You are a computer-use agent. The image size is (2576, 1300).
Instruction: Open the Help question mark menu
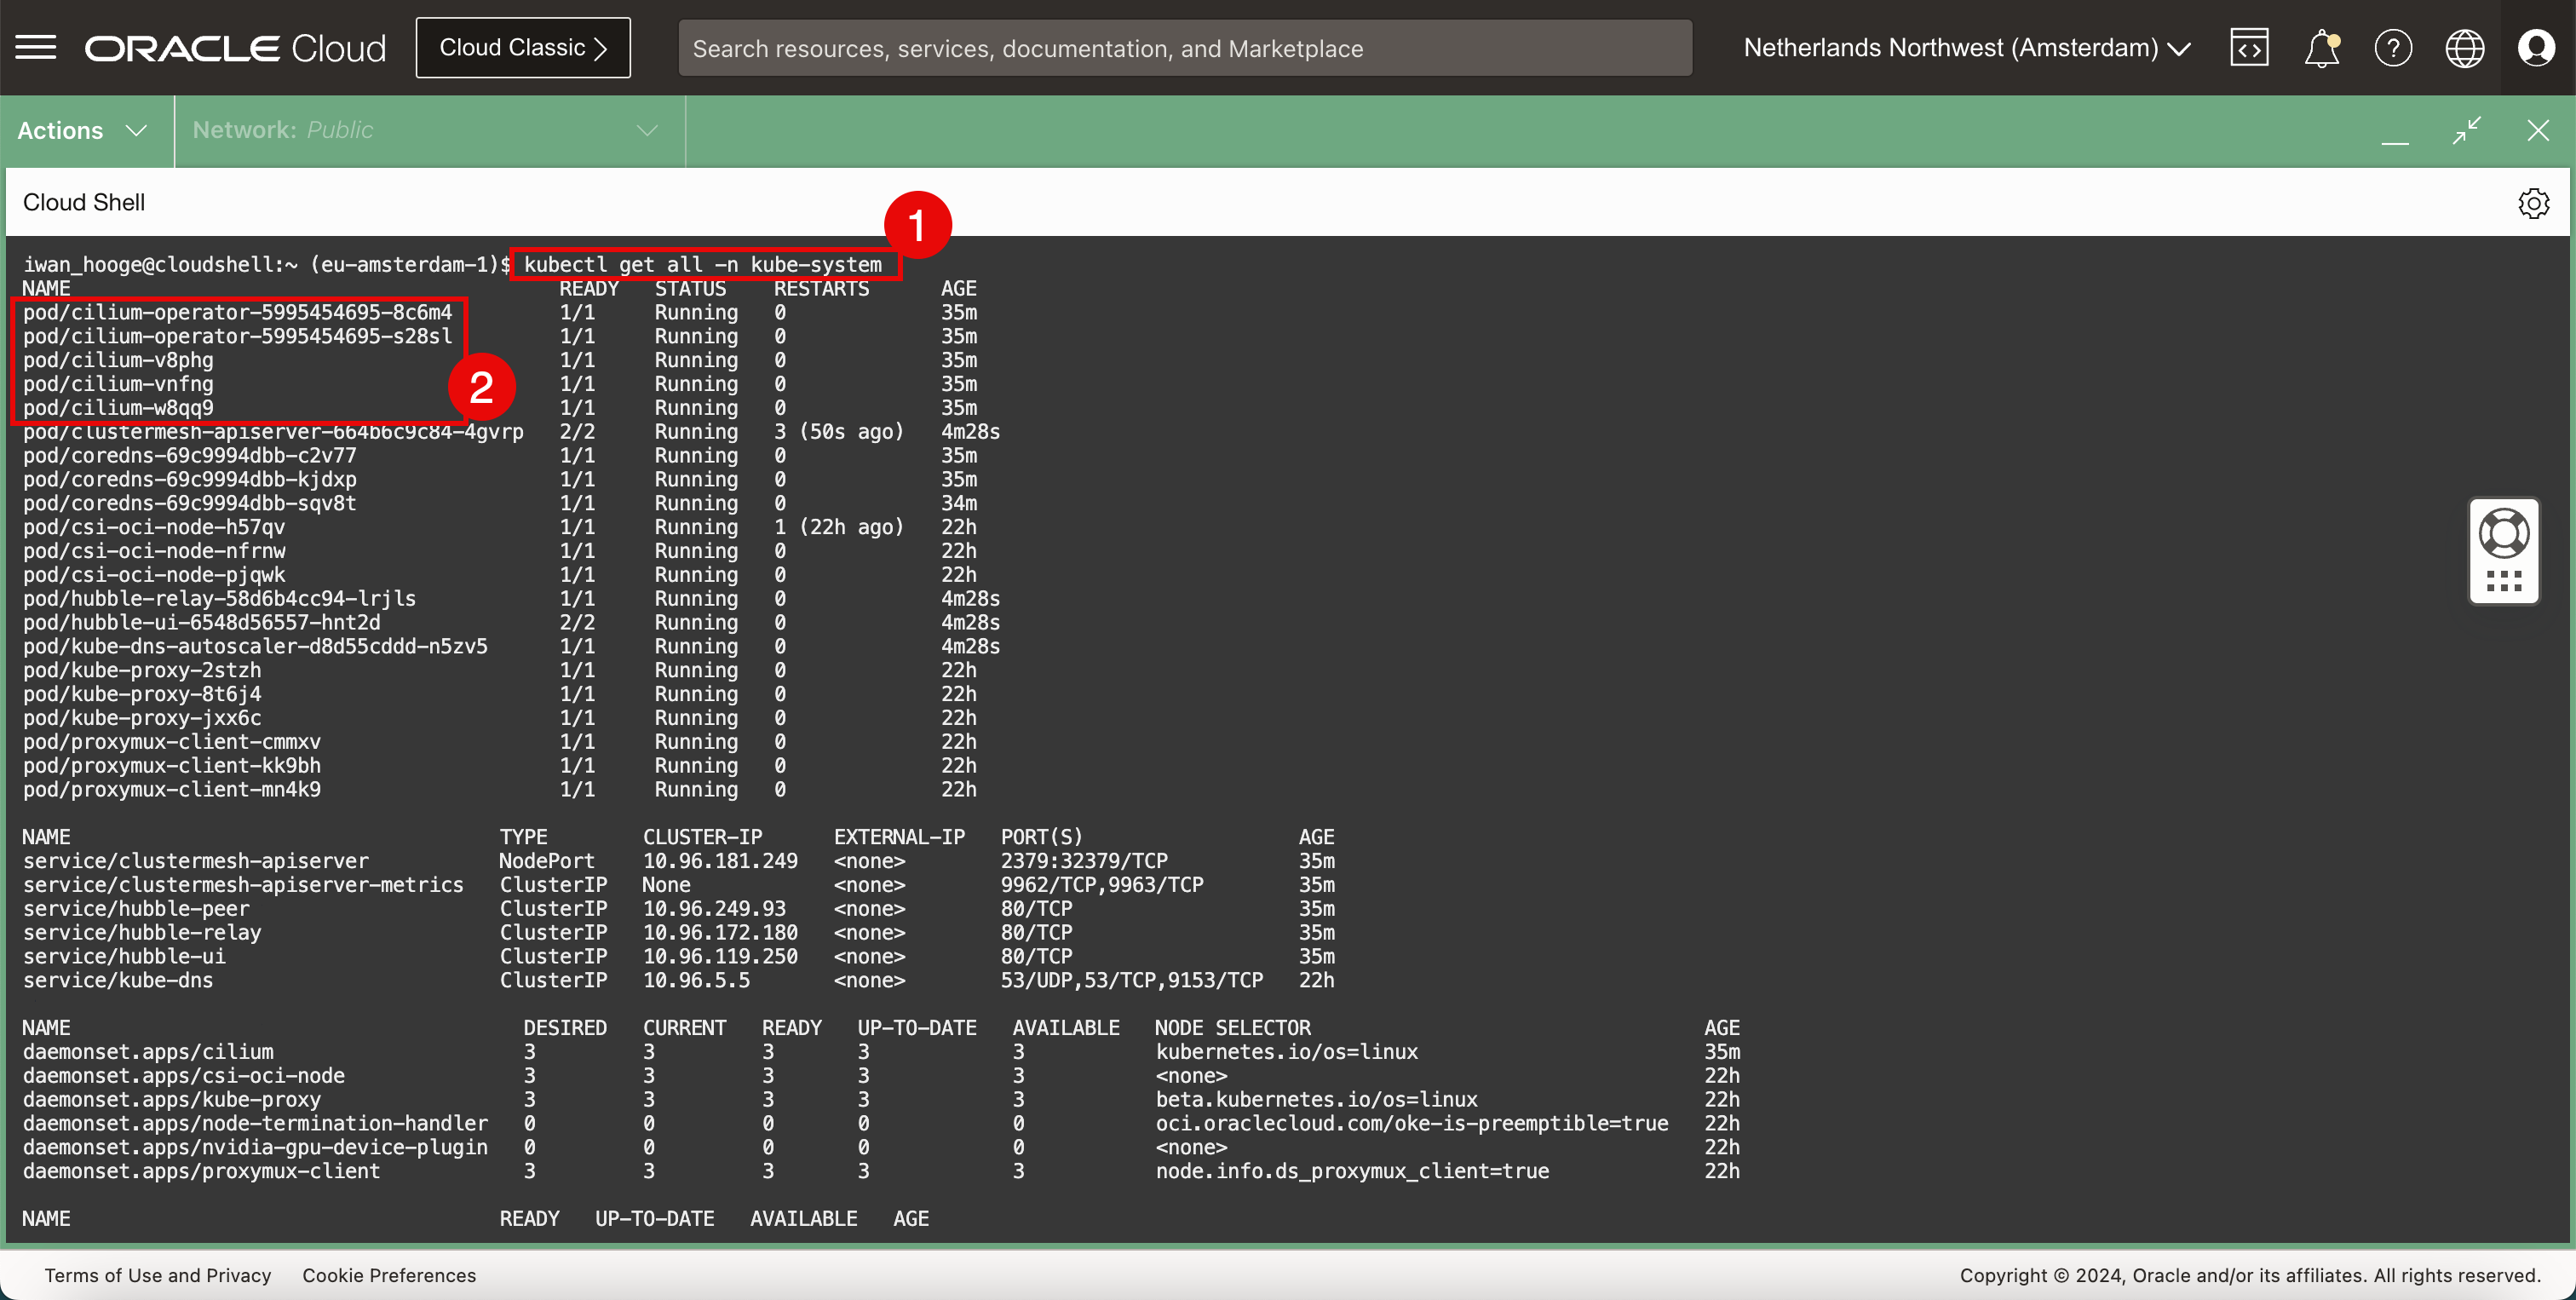(2393, 47)
